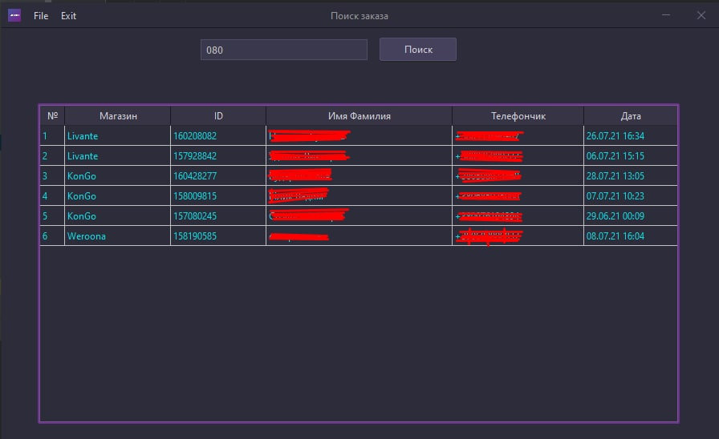
Task: Click the Поиск button
Action: pyautogui.click(x=418, y=49)
